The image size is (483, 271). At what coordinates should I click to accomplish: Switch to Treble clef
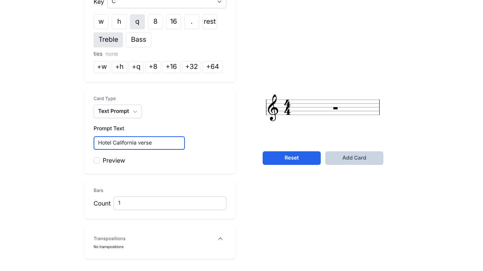108,40
